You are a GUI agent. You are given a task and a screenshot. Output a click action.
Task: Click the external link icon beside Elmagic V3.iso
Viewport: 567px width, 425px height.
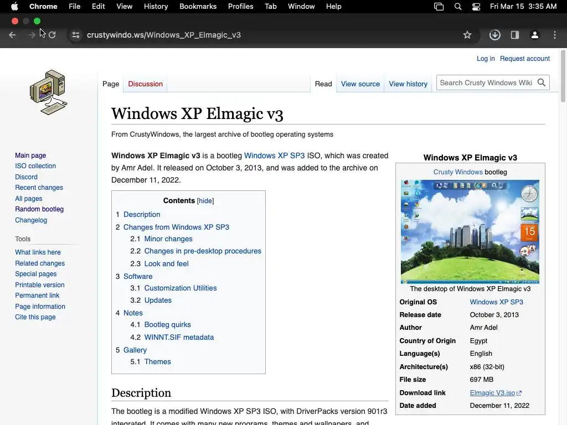coord(519,393)
